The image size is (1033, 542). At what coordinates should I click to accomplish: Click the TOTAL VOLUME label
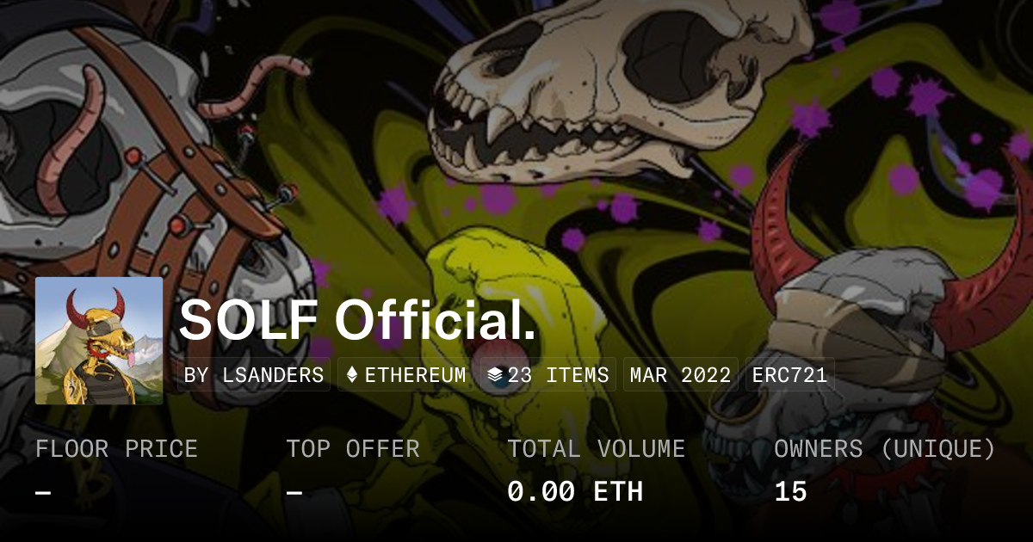(x=596, y=449)
